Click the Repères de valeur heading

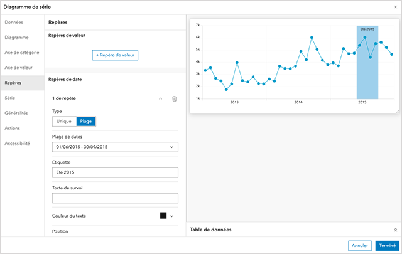point(67,36)
